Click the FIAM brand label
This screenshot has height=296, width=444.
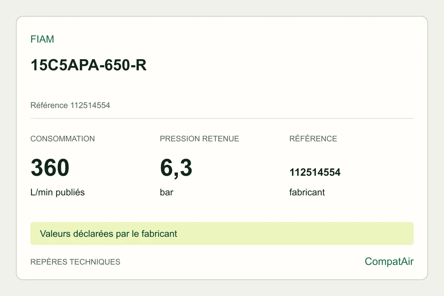[x=42, y=39]
